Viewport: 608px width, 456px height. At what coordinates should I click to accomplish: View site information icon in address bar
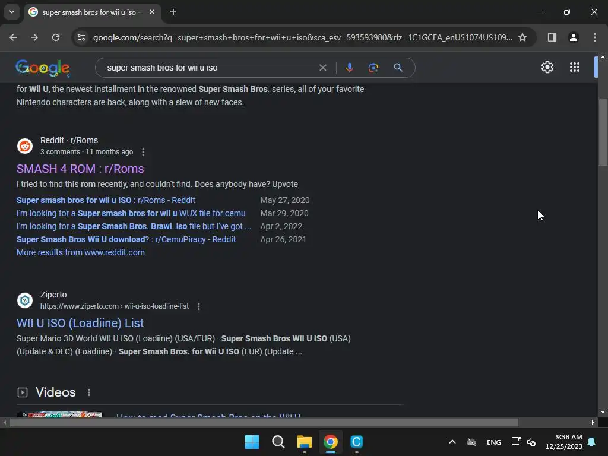pyautogui.click(x=81, y=37)
